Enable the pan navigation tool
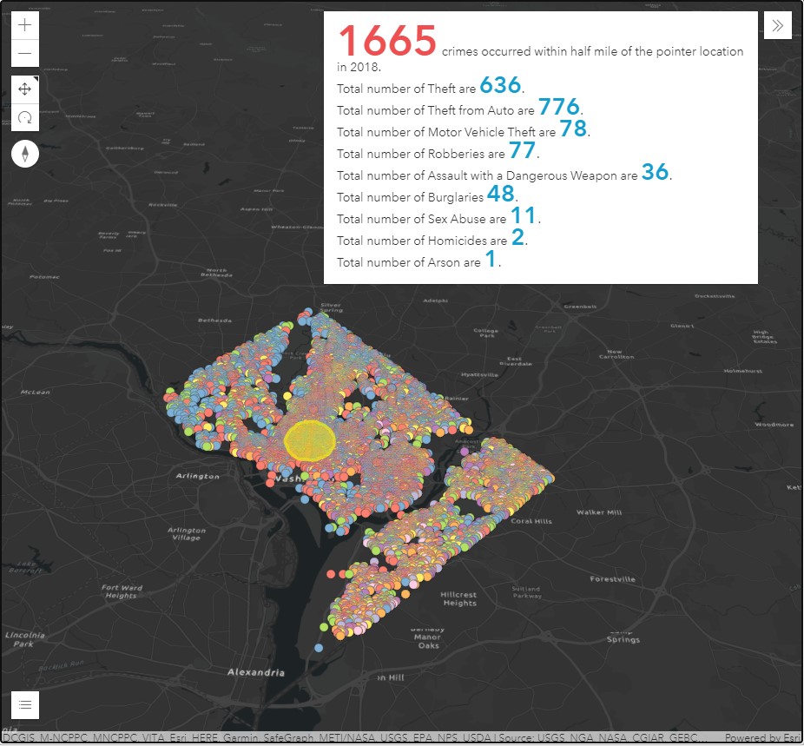Viewport: 804px width, 746px height. (x=25, y=89)
